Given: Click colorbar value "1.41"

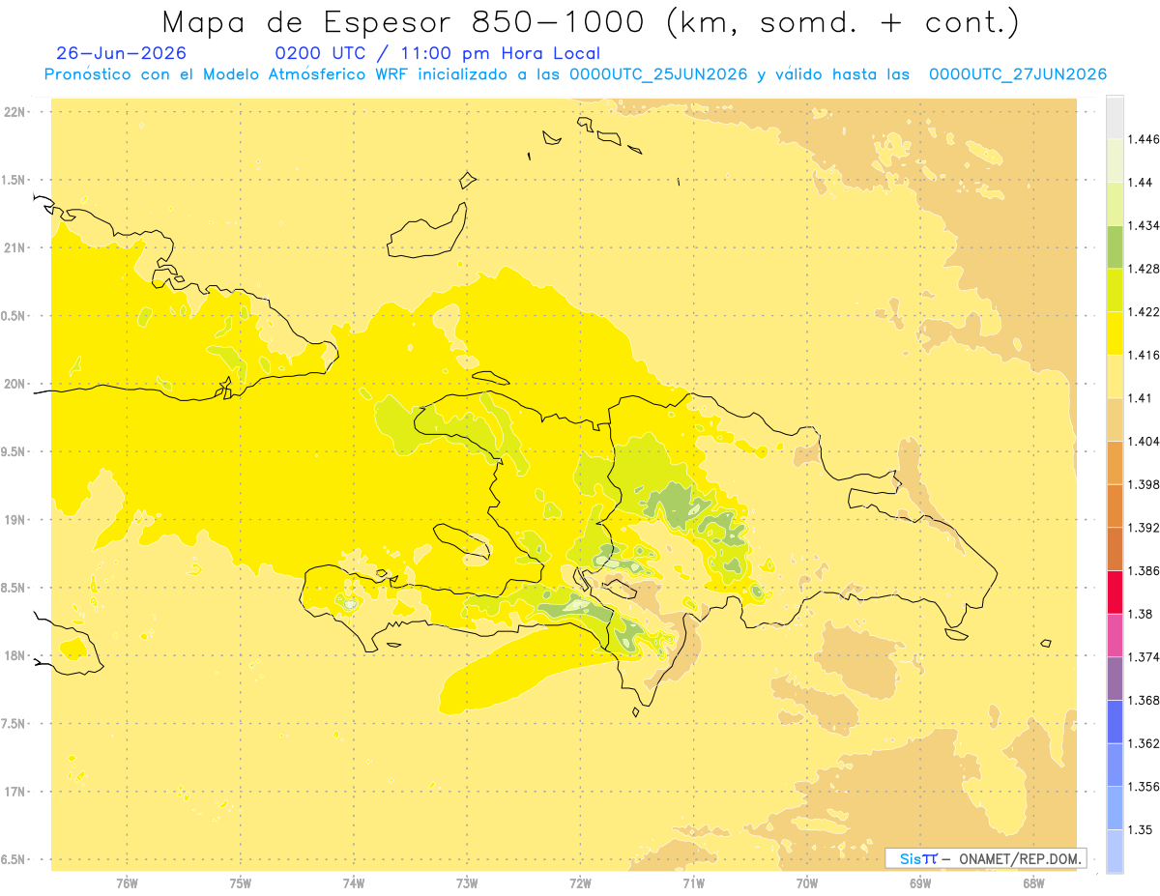Looking at the screenshot, I should click(x=1141, y=398).
